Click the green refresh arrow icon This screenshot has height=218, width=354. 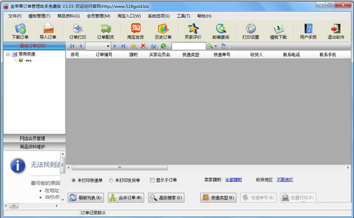(163, 46)
